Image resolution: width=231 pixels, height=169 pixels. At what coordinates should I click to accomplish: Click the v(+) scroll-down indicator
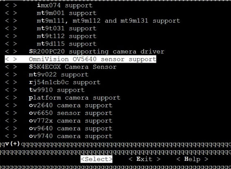click(x=13, y=144)
